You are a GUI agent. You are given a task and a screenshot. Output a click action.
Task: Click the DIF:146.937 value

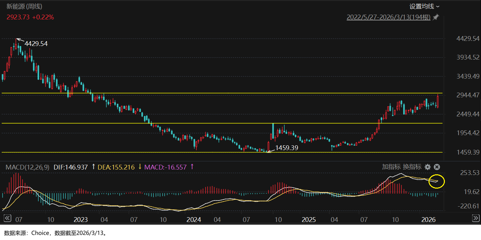(x=71, y=167)
